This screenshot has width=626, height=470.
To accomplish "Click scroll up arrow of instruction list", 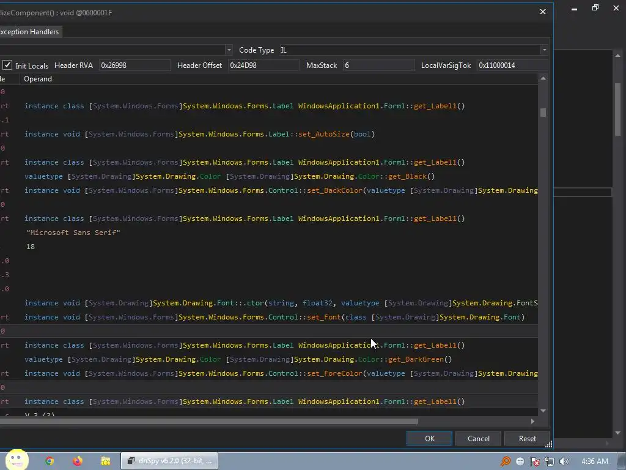I will (543, 79).
